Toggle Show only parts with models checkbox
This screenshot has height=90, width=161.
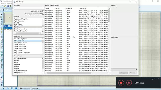click(43, 14)
